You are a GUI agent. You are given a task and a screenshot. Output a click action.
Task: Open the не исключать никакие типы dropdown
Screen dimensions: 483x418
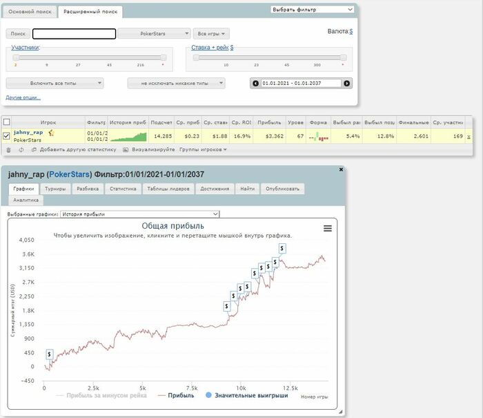pos(176,84)
